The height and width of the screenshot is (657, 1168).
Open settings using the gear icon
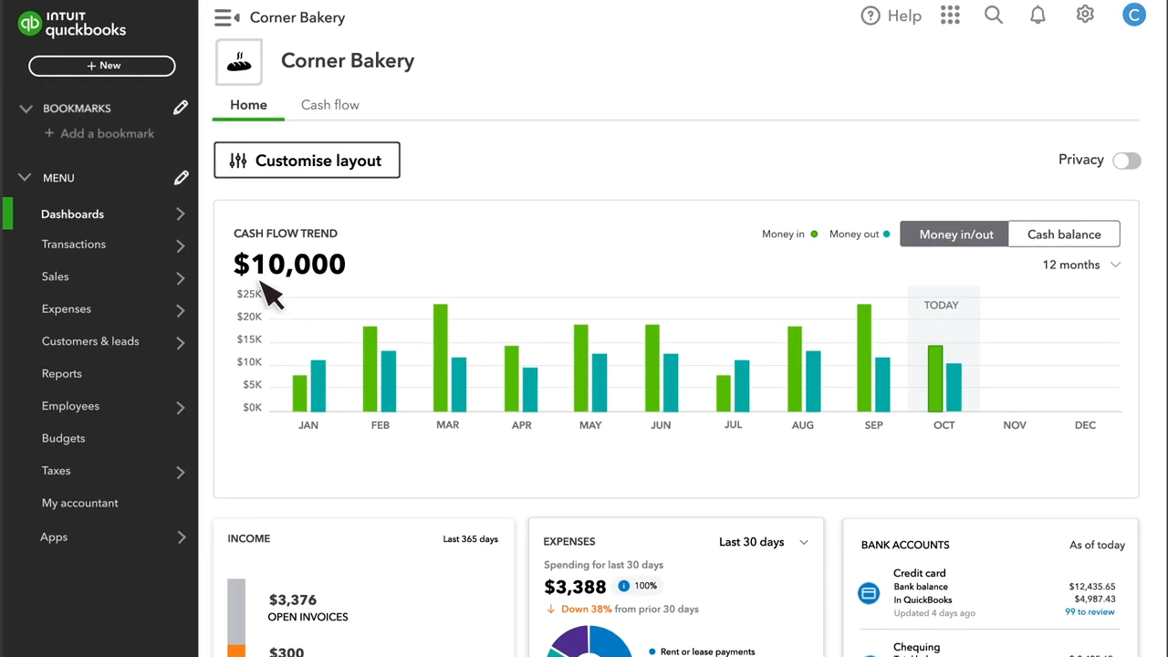(1085, 15)
